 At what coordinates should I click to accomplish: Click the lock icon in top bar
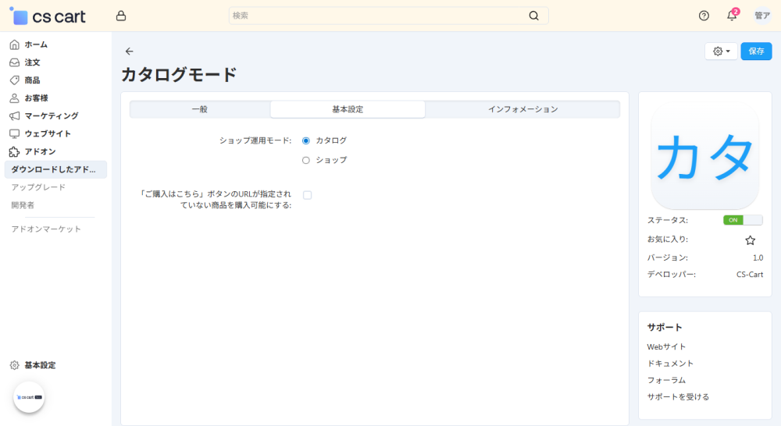(120, 16)
